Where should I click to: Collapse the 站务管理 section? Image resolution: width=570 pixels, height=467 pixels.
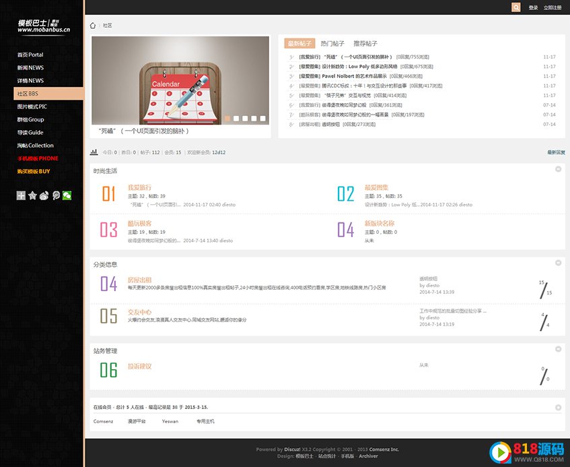[x=559, y=349]
